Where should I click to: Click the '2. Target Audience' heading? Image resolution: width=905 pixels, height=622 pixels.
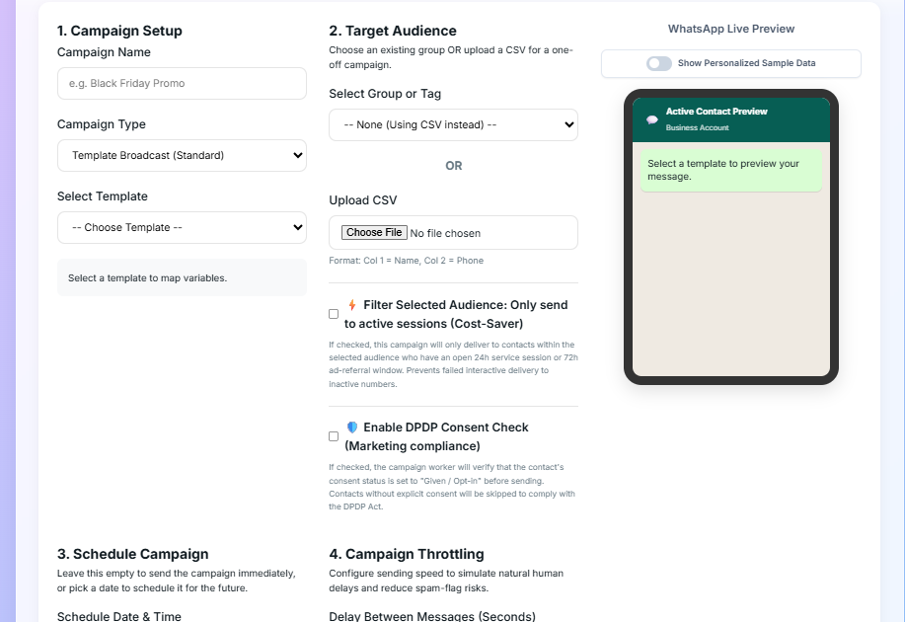393,31
